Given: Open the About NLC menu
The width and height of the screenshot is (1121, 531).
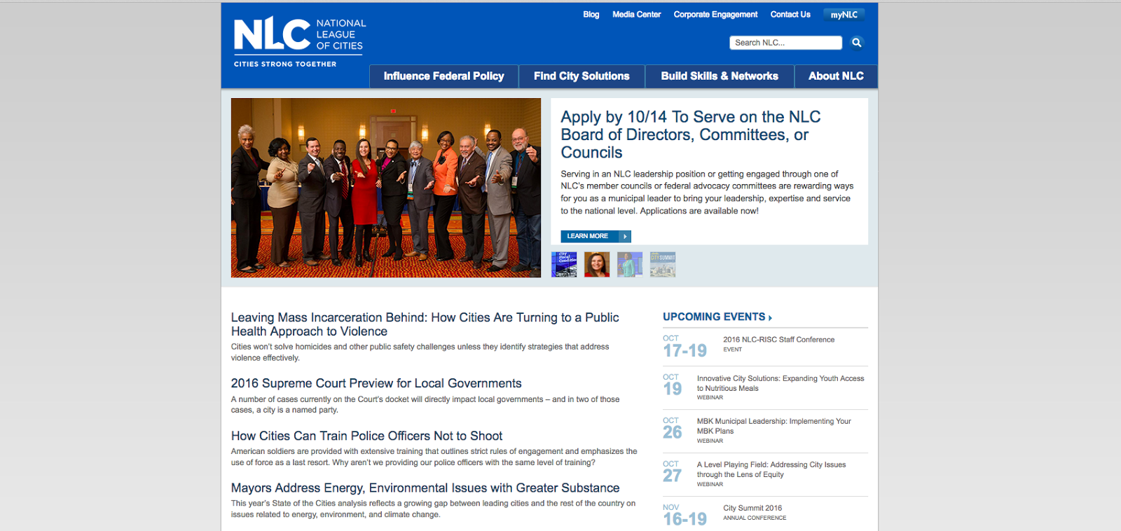Looking at the screenshot, I should (x=836, y=76).
